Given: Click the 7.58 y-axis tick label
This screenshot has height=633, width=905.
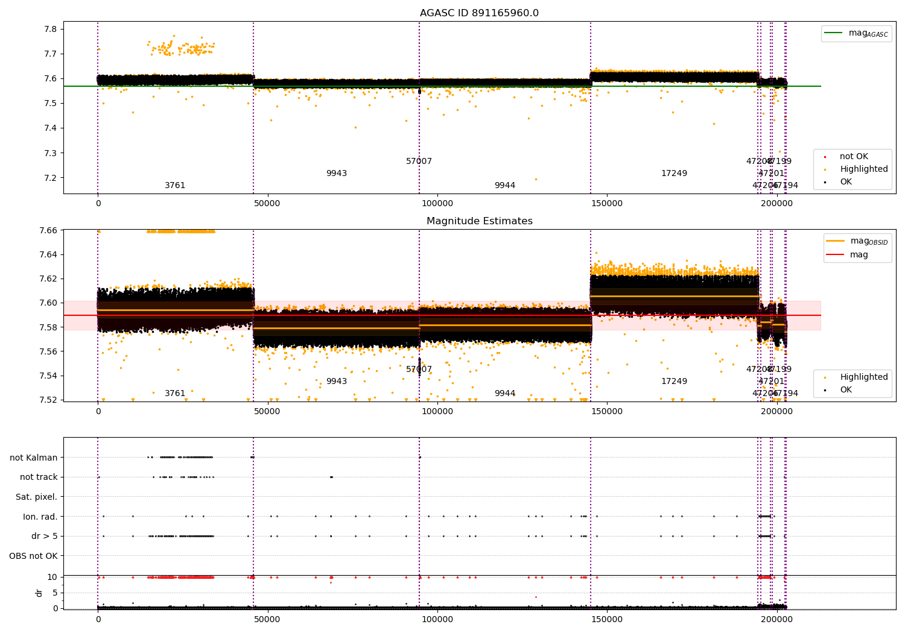Looking at the screenshot, I should 48,327.
